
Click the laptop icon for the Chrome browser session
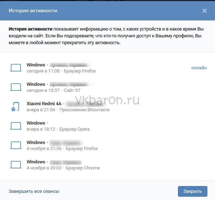coord(16,164)
